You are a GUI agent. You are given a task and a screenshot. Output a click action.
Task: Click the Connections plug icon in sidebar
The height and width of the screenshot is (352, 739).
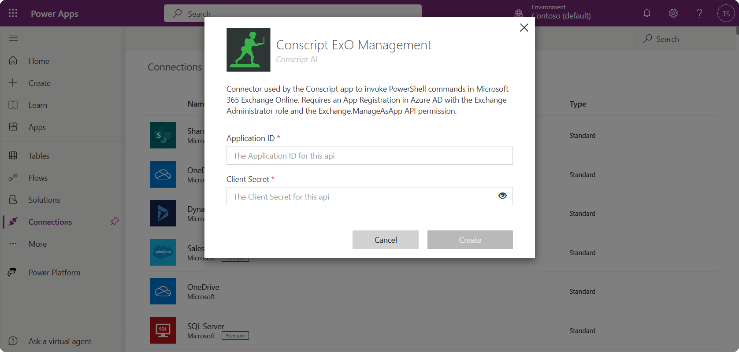click(13, 222)
